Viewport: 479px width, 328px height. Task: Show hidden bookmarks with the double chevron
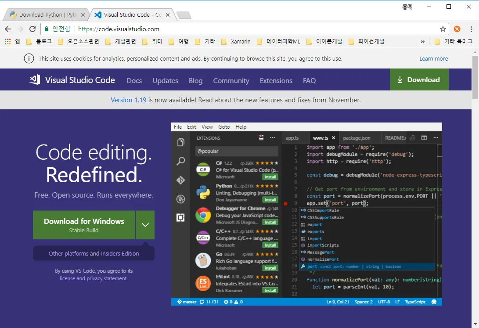(422, 42)
